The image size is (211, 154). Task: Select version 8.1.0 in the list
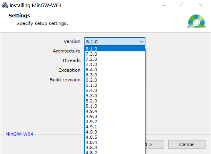115,49
